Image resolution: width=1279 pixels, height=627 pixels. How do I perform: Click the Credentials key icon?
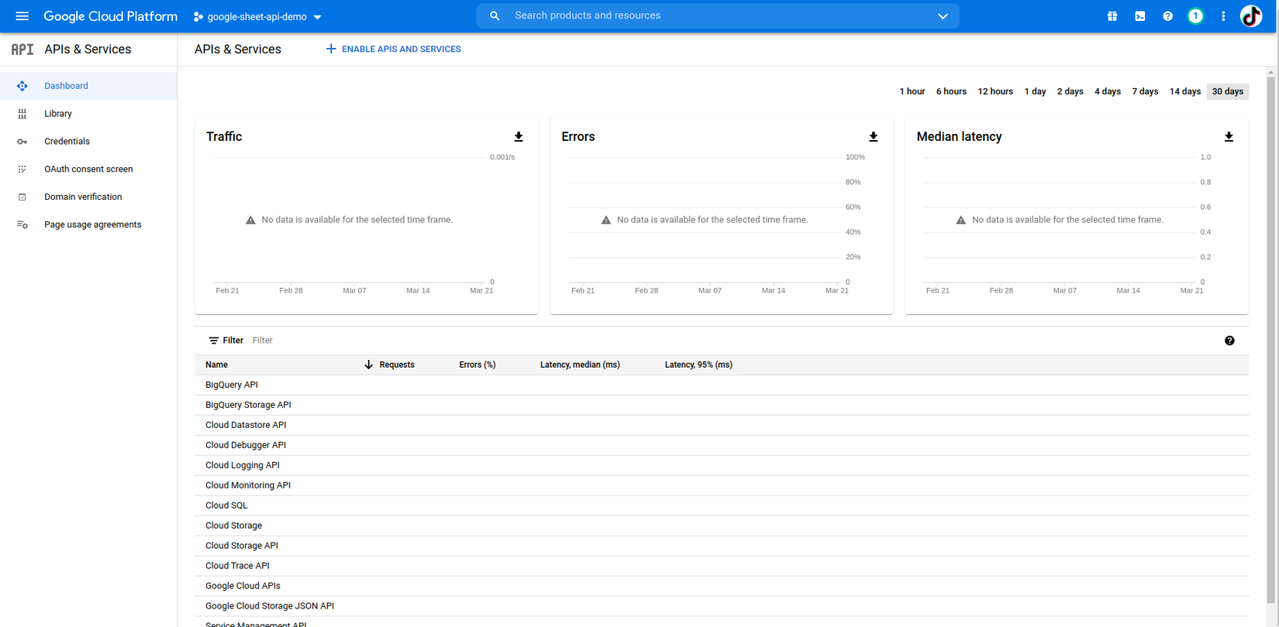click(22, 142)
